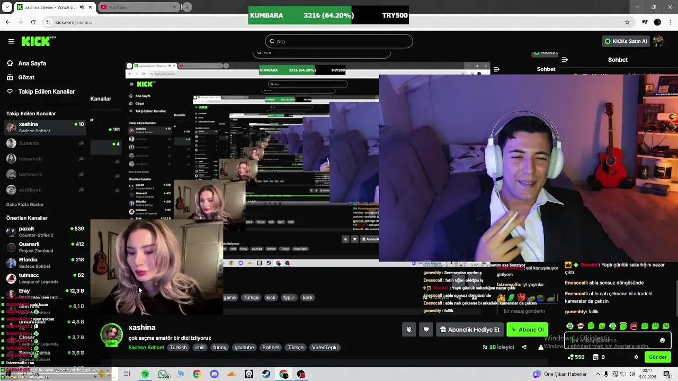Mute tab via speaker icon
Screen dimensions: 678x381
[x=82, y=7]
